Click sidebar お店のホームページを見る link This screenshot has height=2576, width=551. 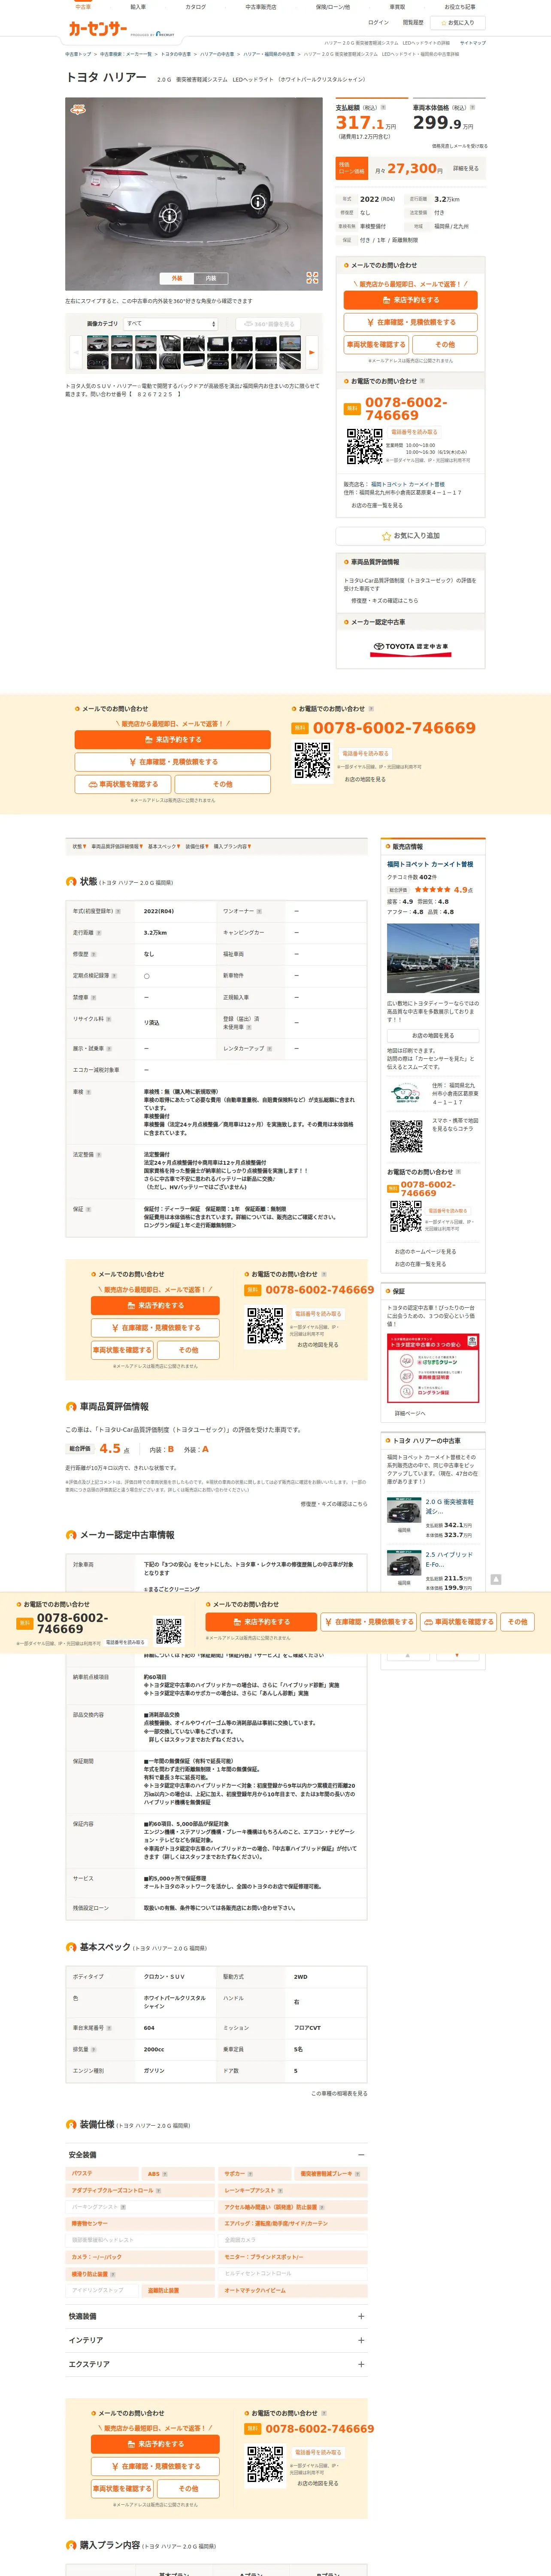click(425, 1251)
